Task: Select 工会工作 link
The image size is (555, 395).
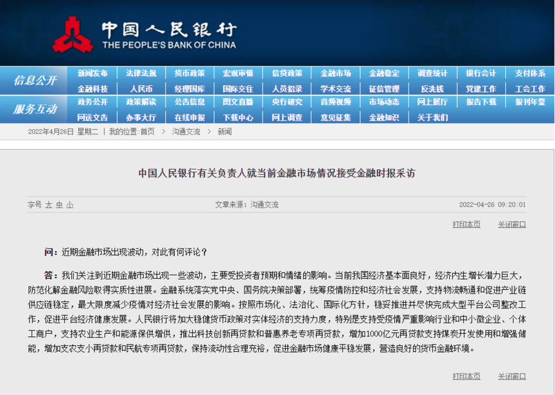Action: [x=530, y=89]
